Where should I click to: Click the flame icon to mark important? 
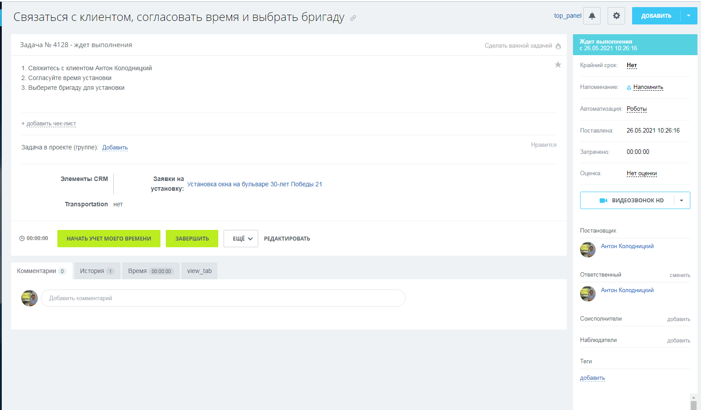[558, 46]
